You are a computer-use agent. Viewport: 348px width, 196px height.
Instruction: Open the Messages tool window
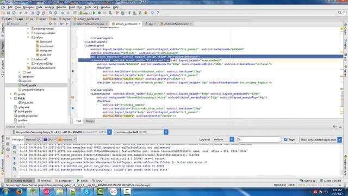[64, 181]
